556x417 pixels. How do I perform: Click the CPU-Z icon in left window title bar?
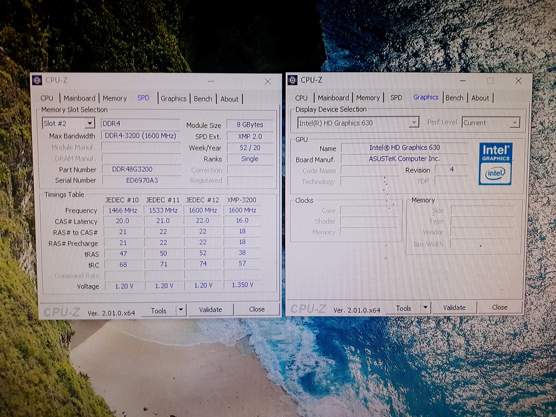[x=37, y=81]
